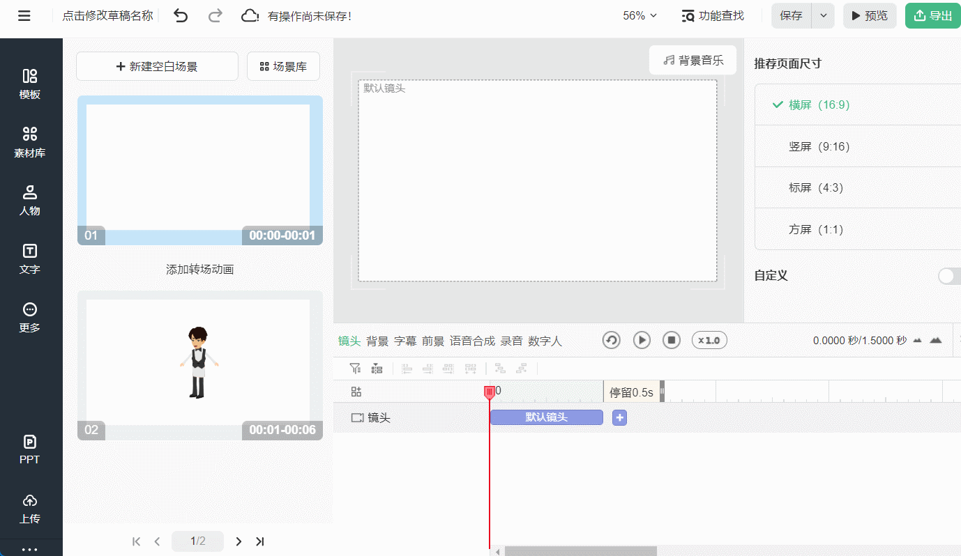Select 竖屏 (9:16) page size
This screenshot has width=961, height=556.
[858, 146]
